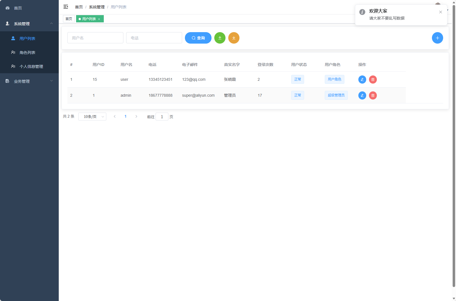Click the next page arrow in pagination

pyautogui.click(x=136, y=116)
